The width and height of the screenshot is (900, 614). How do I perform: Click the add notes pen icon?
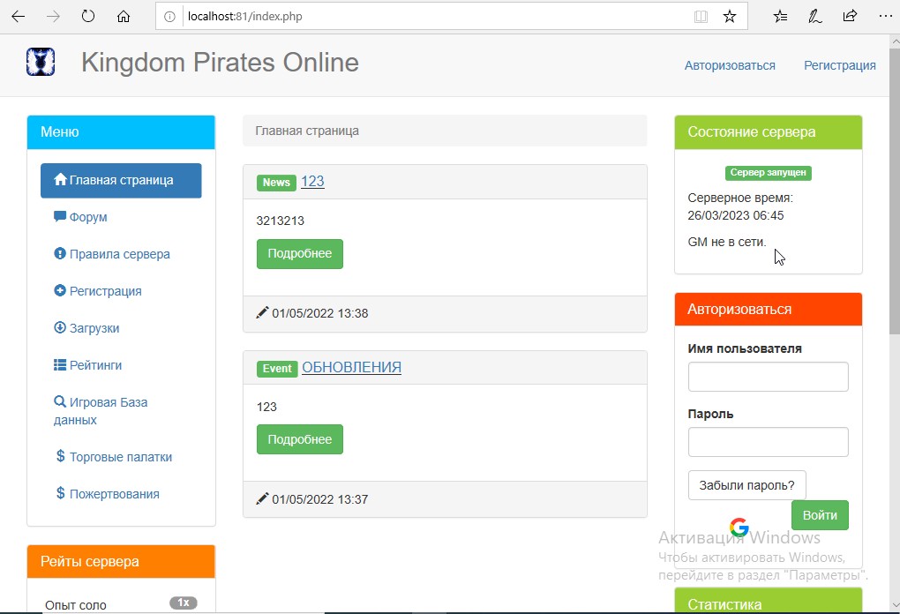pos(815,16)
